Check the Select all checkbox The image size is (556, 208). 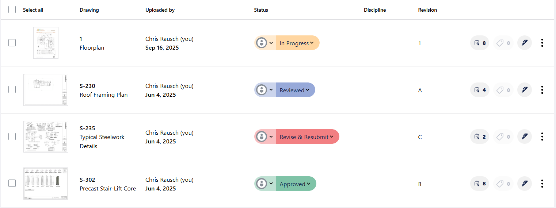pos(12,9)
